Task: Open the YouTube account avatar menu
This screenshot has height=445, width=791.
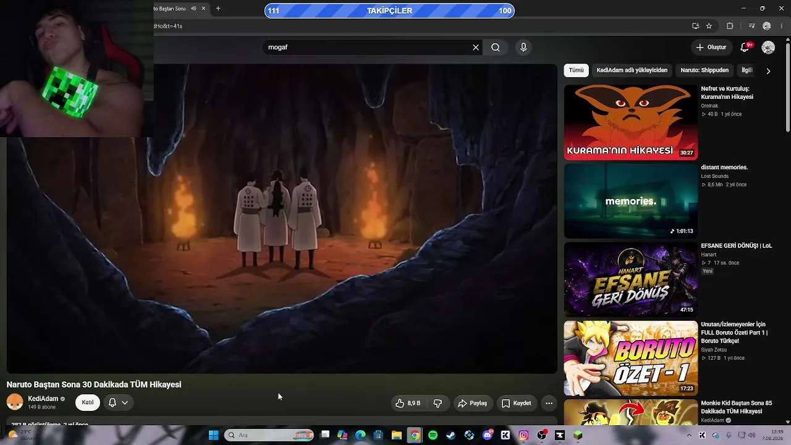Action: 768,48
